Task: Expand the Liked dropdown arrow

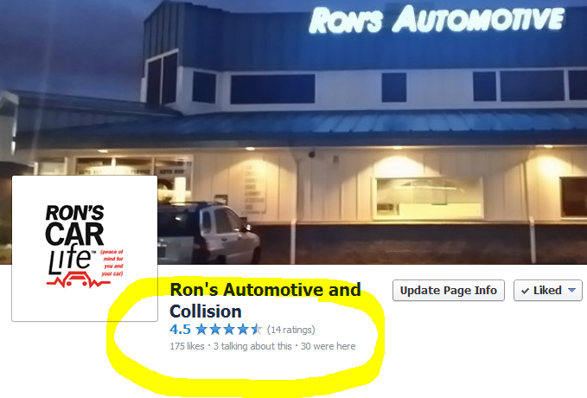Action: click(571, 290)
